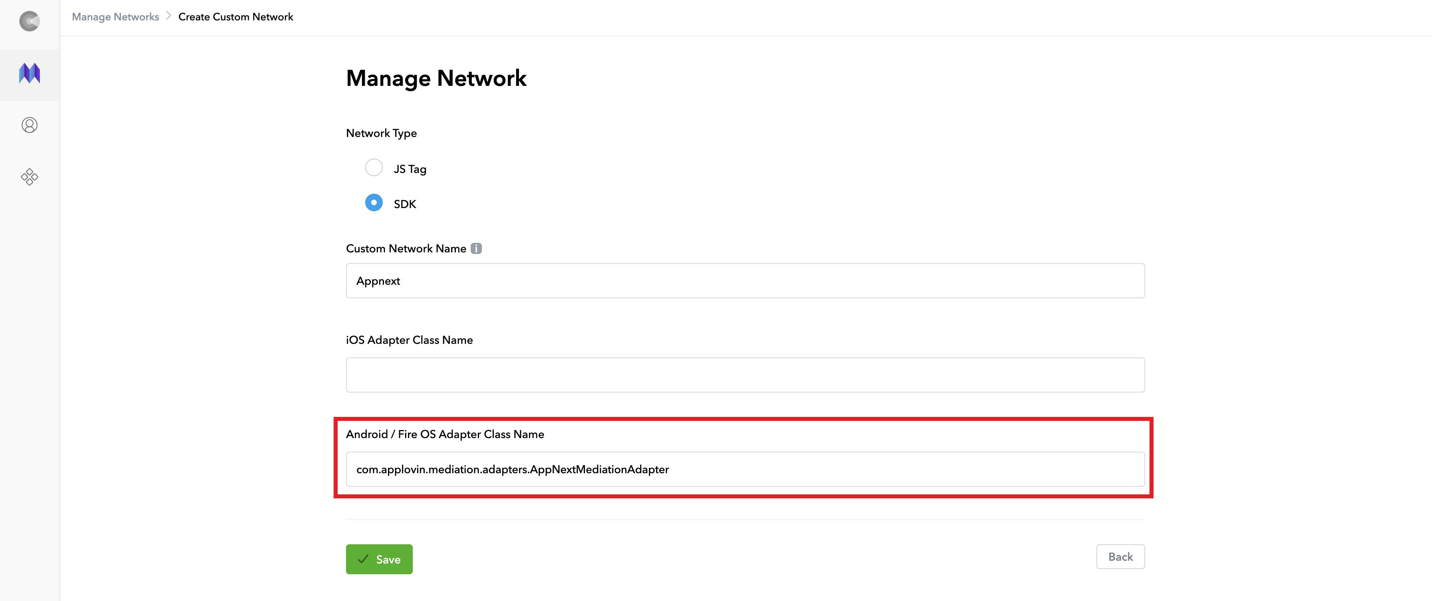Click the Create Custom Network breadcrumb
The image size is (1432, 601).
coord(236,17)
